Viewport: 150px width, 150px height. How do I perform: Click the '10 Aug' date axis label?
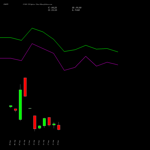(x=24, y=143)
